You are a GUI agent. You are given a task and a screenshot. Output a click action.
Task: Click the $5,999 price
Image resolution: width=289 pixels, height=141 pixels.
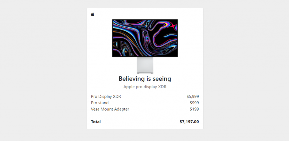pos(192,96)
